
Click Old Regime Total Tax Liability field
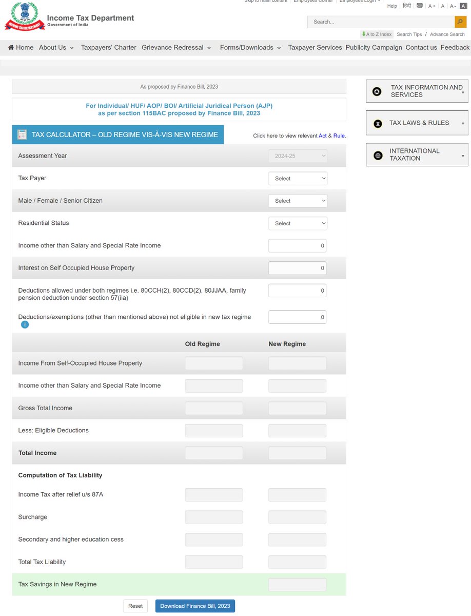point(214,562)
